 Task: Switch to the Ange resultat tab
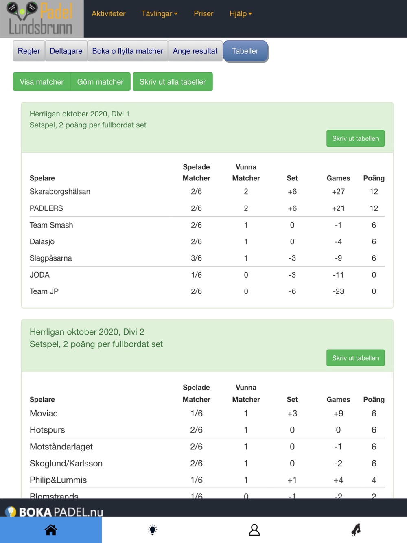195,51
